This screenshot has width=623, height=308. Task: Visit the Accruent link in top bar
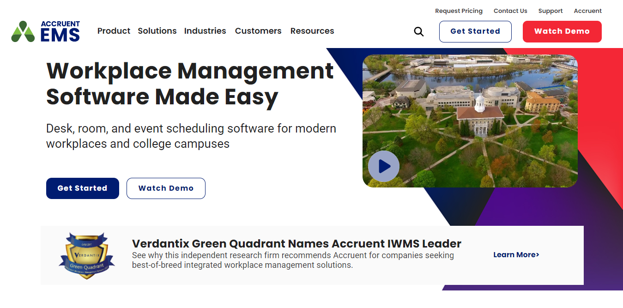(x=588, y=11)
